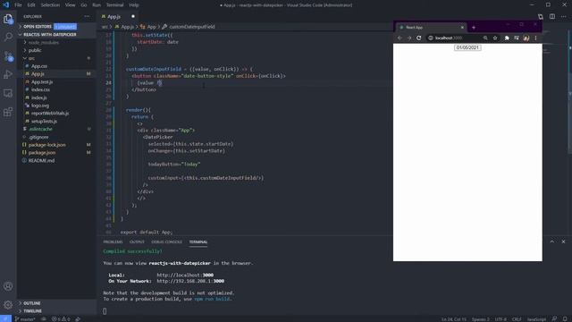Open README.md in the file tree
Image resolution: width=572 pixels, height=322 pixels.
coord(41,161)
